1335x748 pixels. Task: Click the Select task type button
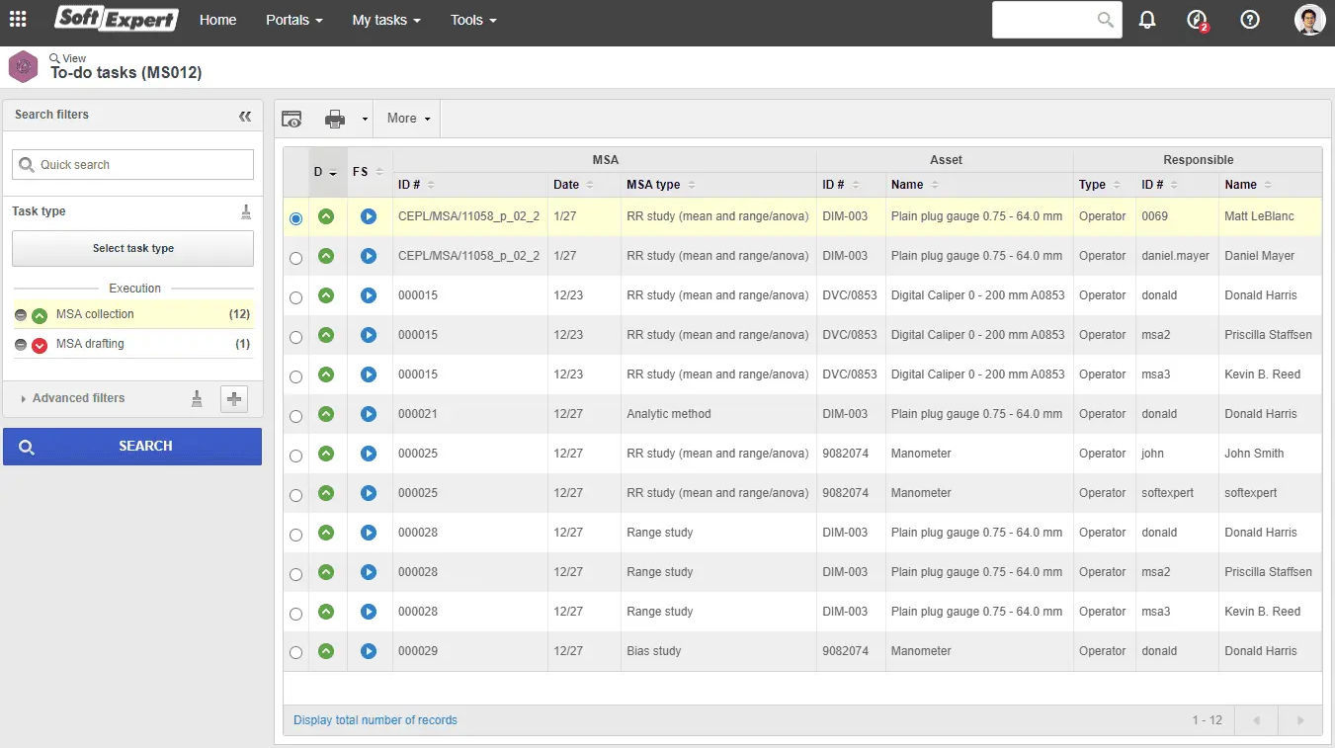point(132,248)
